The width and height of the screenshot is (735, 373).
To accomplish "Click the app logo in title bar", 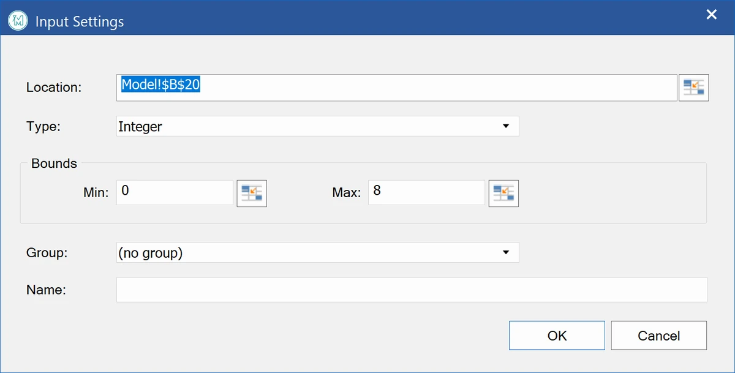I will (x=17, y=21).
